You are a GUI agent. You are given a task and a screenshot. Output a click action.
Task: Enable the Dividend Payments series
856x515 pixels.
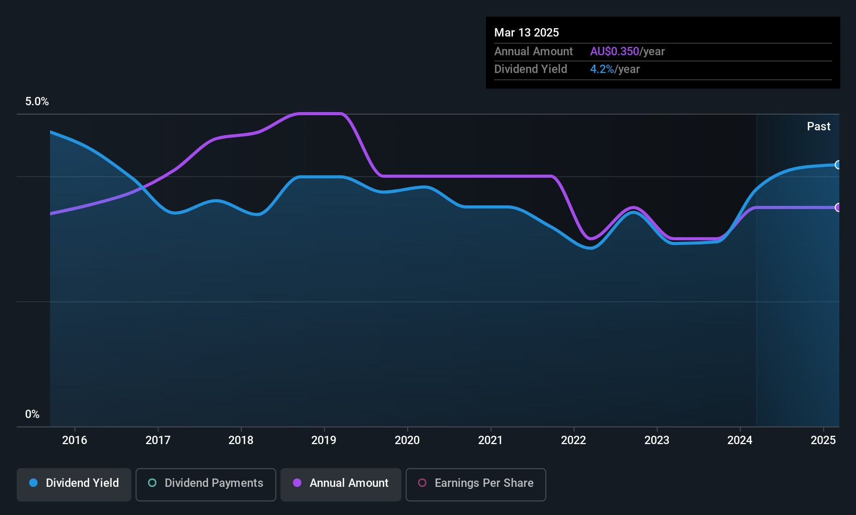tap(205, 484)
